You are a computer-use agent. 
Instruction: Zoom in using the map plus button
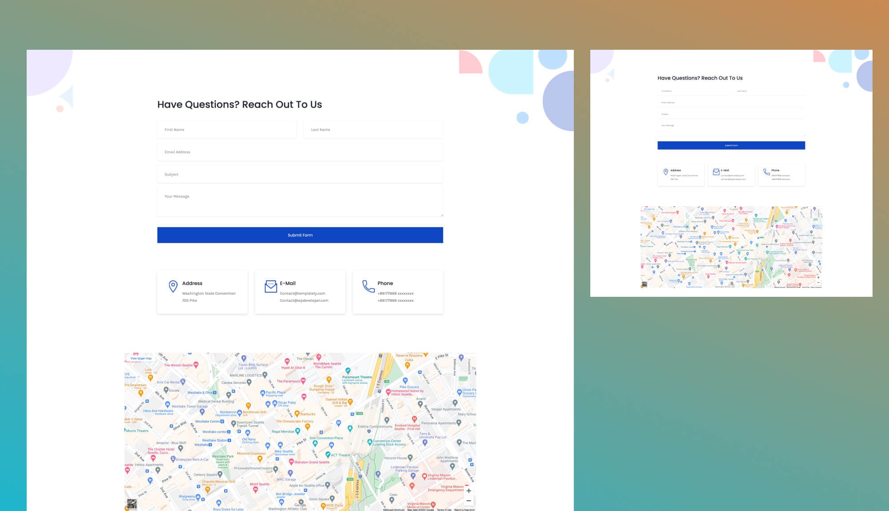[469, 491]
